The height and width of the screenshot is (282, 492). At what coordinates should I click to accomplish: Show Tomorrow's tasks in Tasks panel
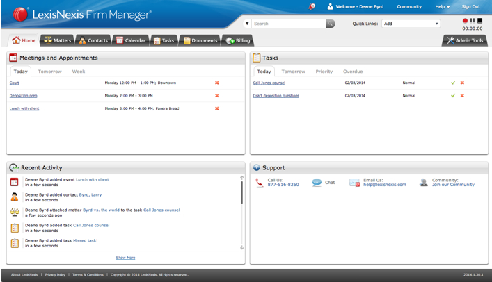pyautogui.click(x=294, y=72)
